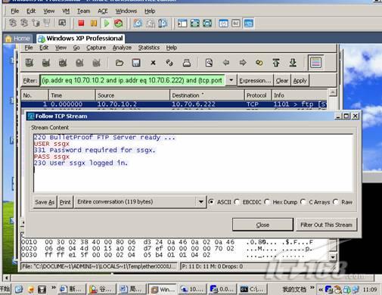Screen dimensions: 382x295
Task: Select the EBCDIC radio button
Action: [237, 202]
